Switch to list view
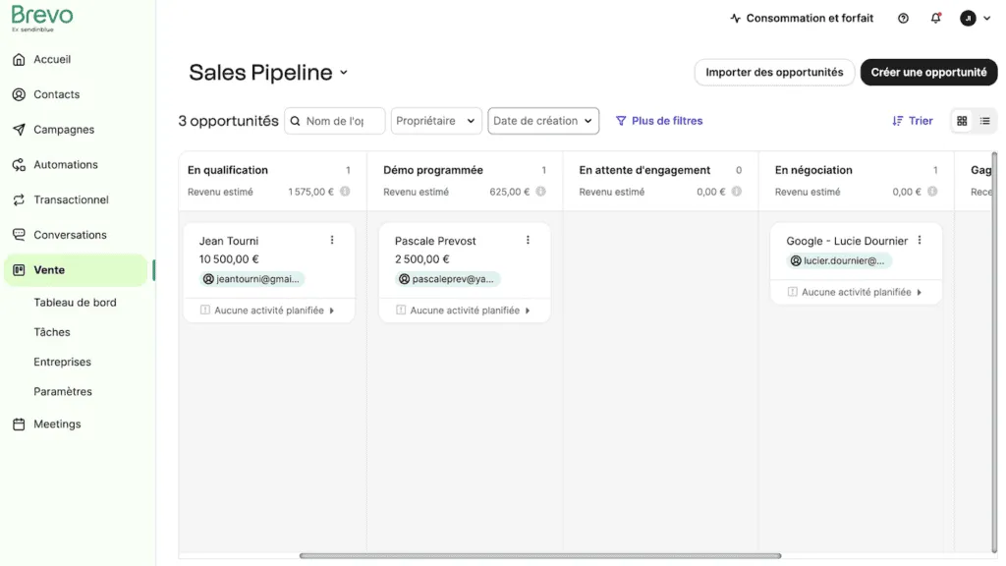 click(x=984, y=121)
